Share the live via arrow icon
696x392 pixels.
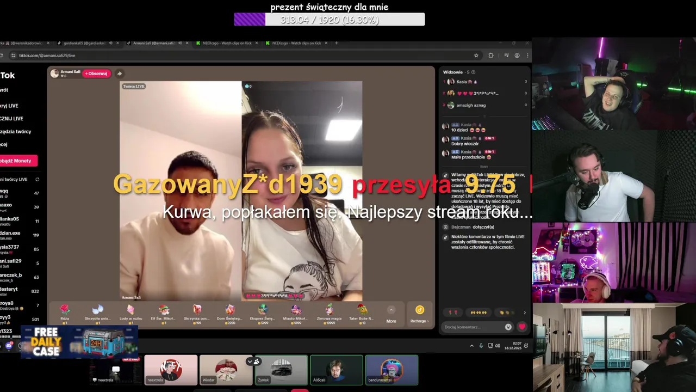(119, 73)
